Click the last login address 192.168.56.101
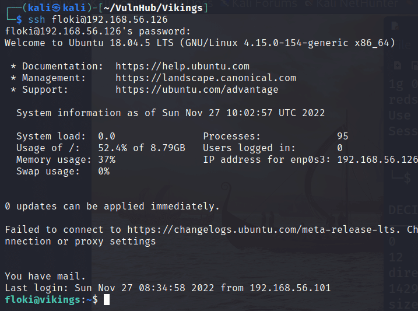Viewport: 418px width, 311px height. tap(290, 288)
